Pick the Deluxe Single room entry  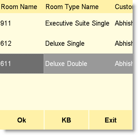pyautogui.click(x=66, y=43)
